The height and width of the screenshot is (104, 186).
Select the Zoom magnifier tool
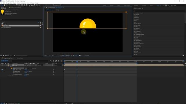7,5
